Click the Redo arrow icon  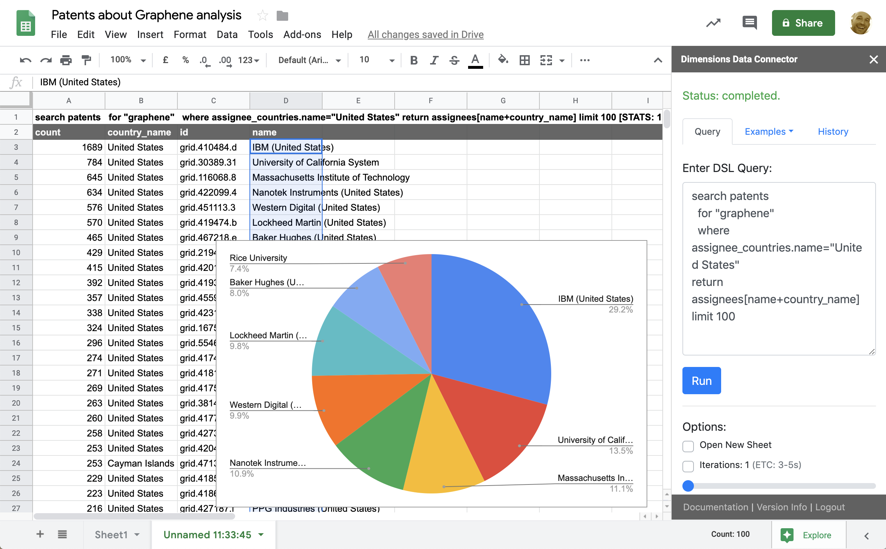click(46, 60)
